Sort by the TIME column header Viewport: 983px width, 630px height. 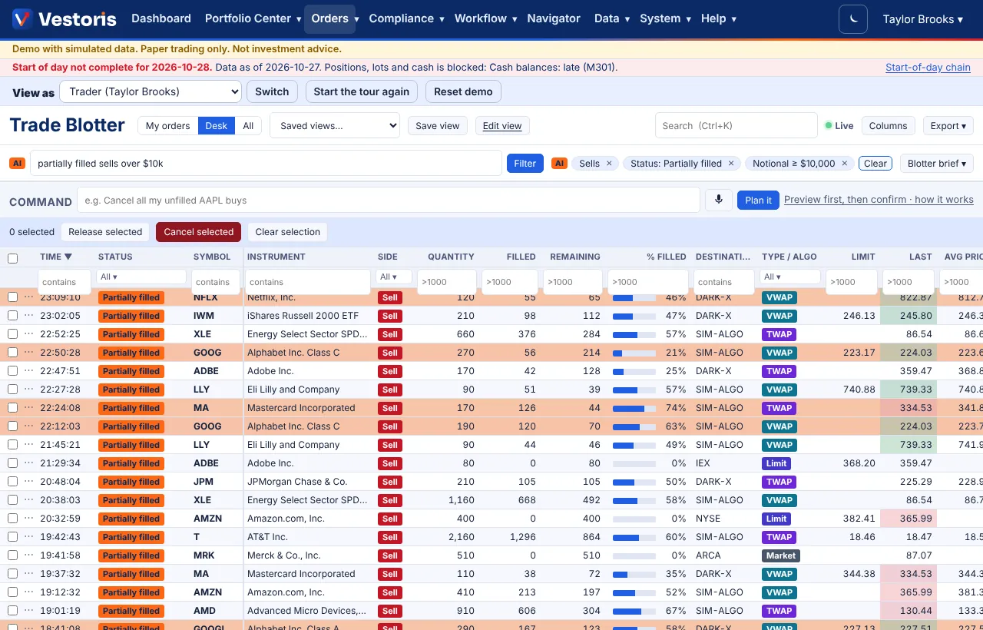56,257
